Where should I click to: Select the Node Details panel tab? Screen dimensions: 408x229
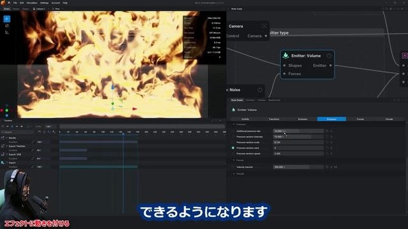coord(237,101)
